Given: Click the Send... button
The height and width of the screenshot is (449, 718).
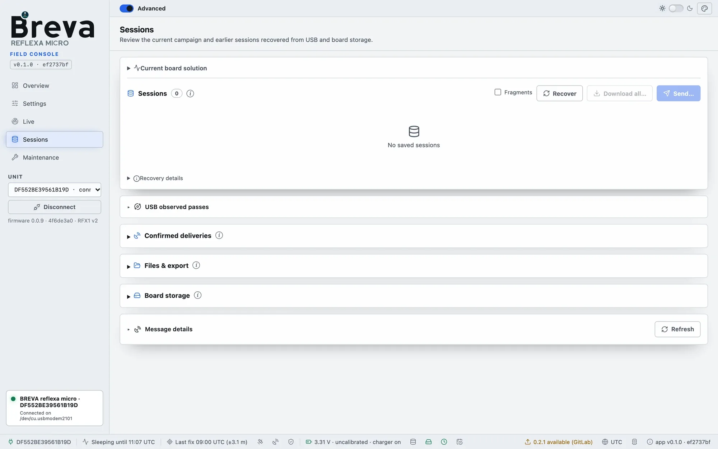Looking at the screenshot, I should click(x=679, y=93).
